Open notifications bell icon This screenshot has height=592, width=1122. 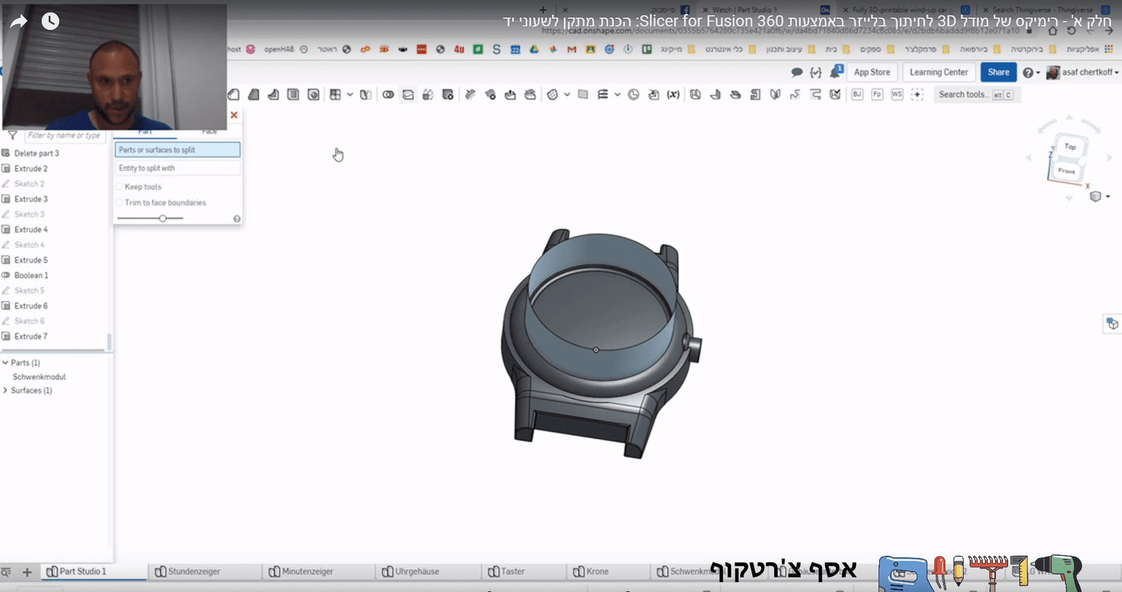836,72
